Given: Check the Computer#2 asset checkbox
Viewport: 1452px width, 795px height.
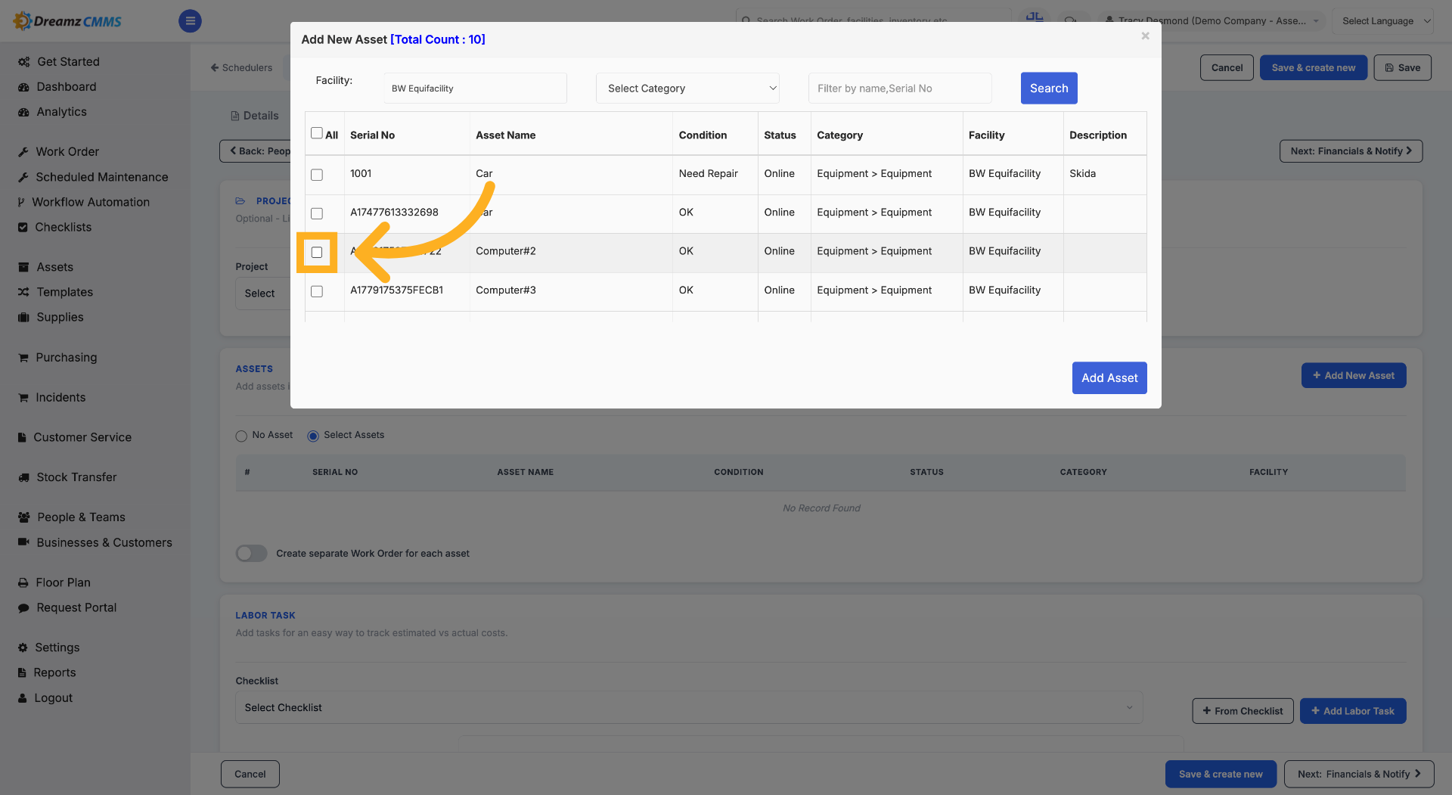Looking at the screenshot, I should (317, 253).
